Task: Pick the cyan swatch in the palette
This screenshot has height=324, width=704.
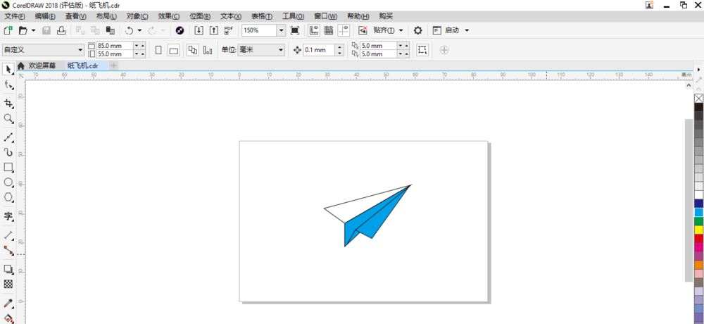Action: (698, 213)
